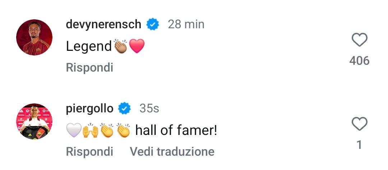
Task: Reply to the "Legend" comment via Rispondi
Action: pyautogui.click(x=89, y=67)
